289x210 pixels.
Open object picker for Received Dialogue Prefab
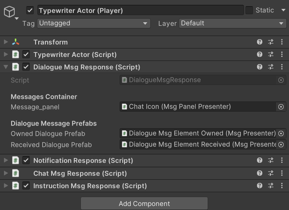[281, 145]
